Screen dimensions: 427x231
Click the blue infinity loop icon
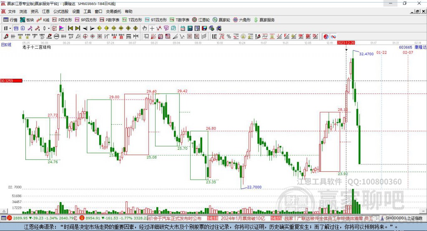[333, 37]
